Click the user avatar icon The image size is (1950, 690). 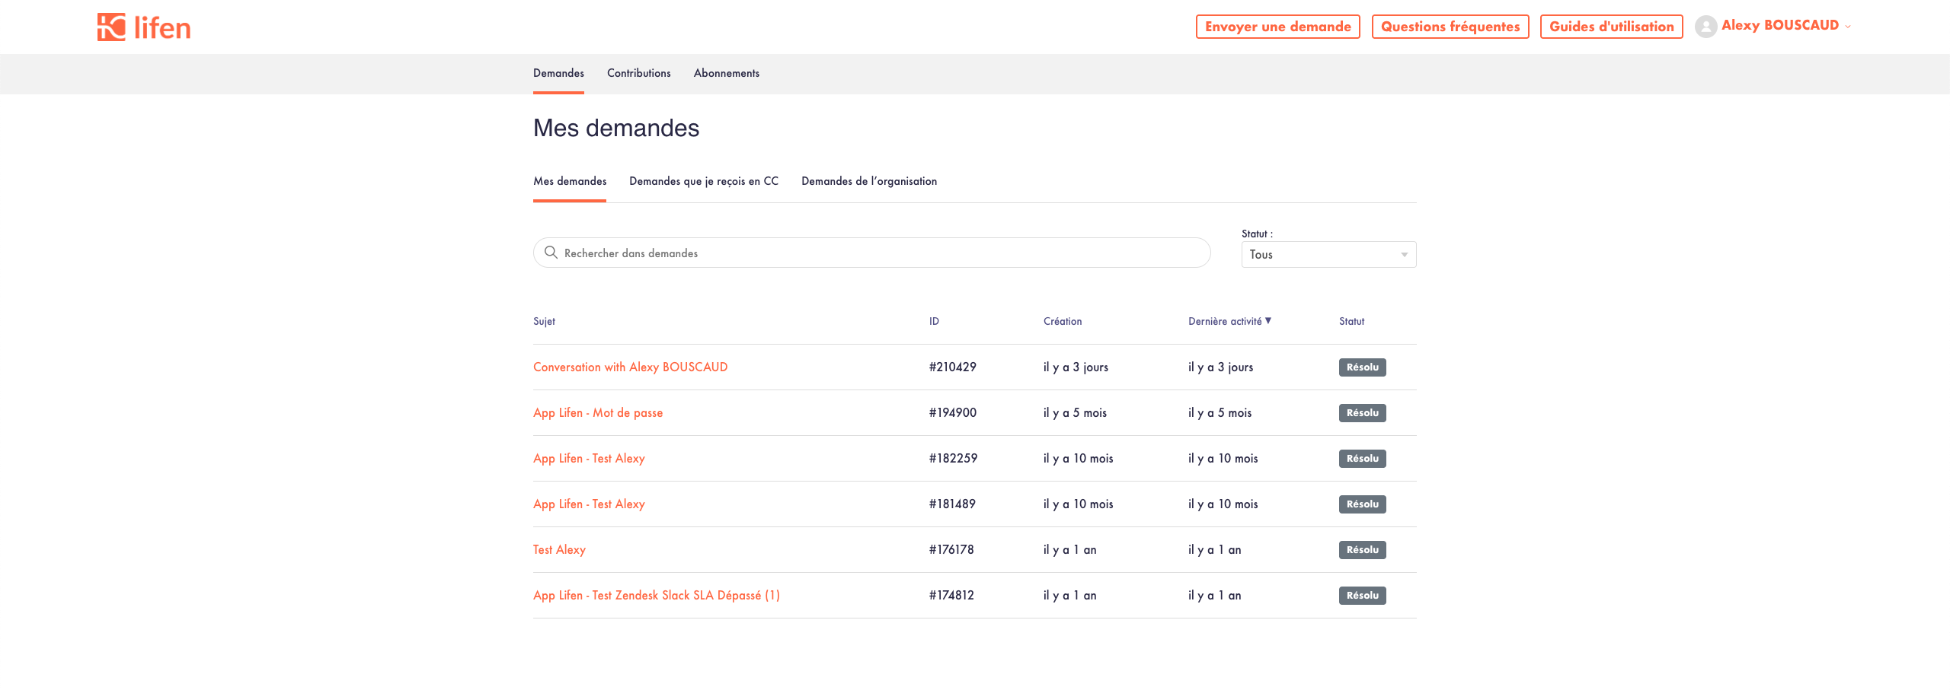[x=1705, y=27]
